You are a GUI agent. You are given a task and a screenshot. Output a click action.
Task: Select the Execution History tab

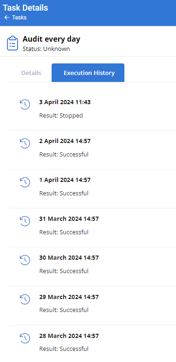88,73
